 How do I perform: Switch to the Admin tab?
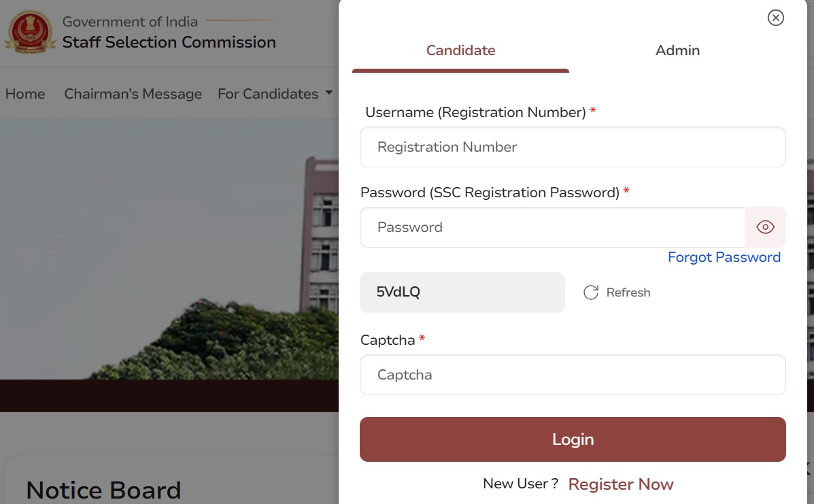point(677,50)
